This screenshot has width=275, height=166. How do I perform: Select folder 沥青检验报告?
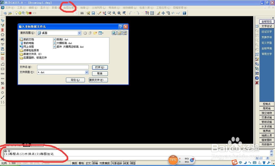[29, 50]
